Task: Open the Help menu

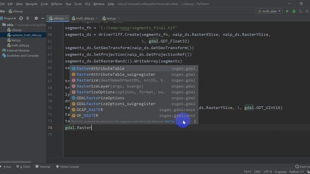Action: coord(111,4)
